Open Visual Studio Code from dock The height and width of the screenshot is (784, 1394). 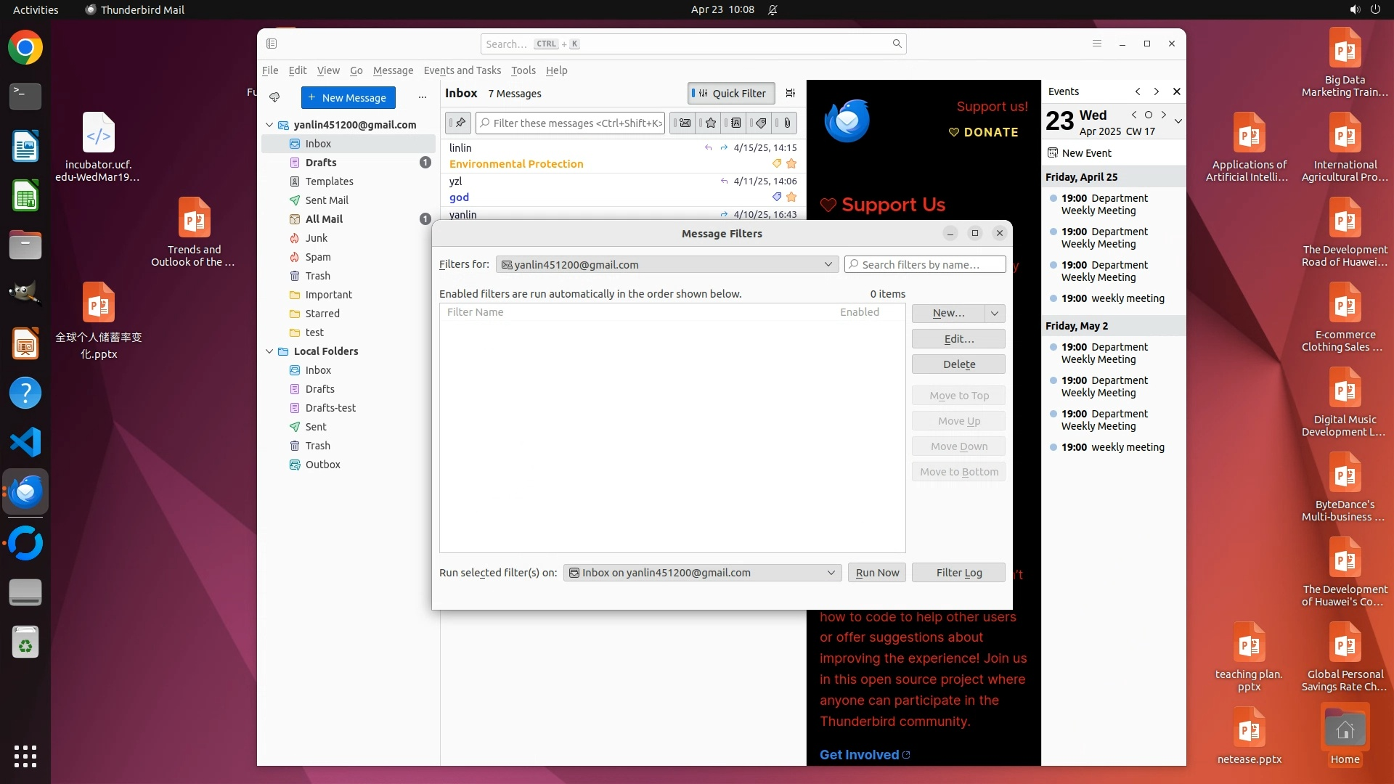click(25, 442)
